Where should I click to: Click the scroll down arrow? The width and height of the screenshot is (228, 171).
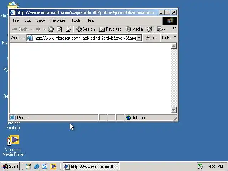[174, 110]
